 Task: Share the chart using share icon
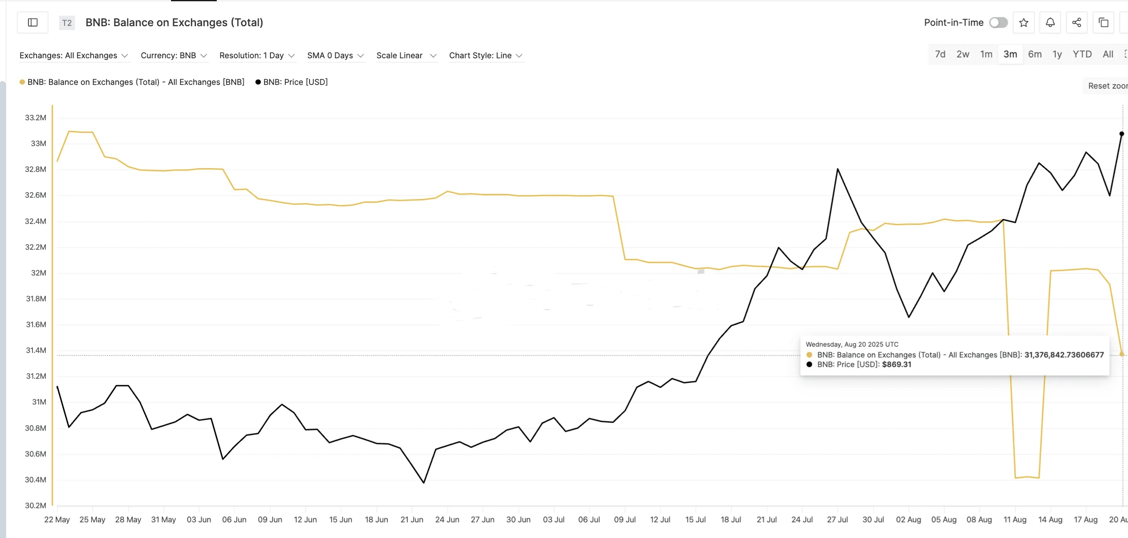tap(1077, 22)
